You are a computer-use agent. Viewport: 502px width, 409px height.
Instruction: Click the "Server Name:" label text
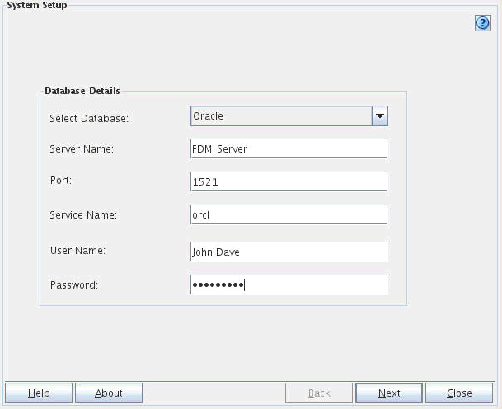[81, 148]
